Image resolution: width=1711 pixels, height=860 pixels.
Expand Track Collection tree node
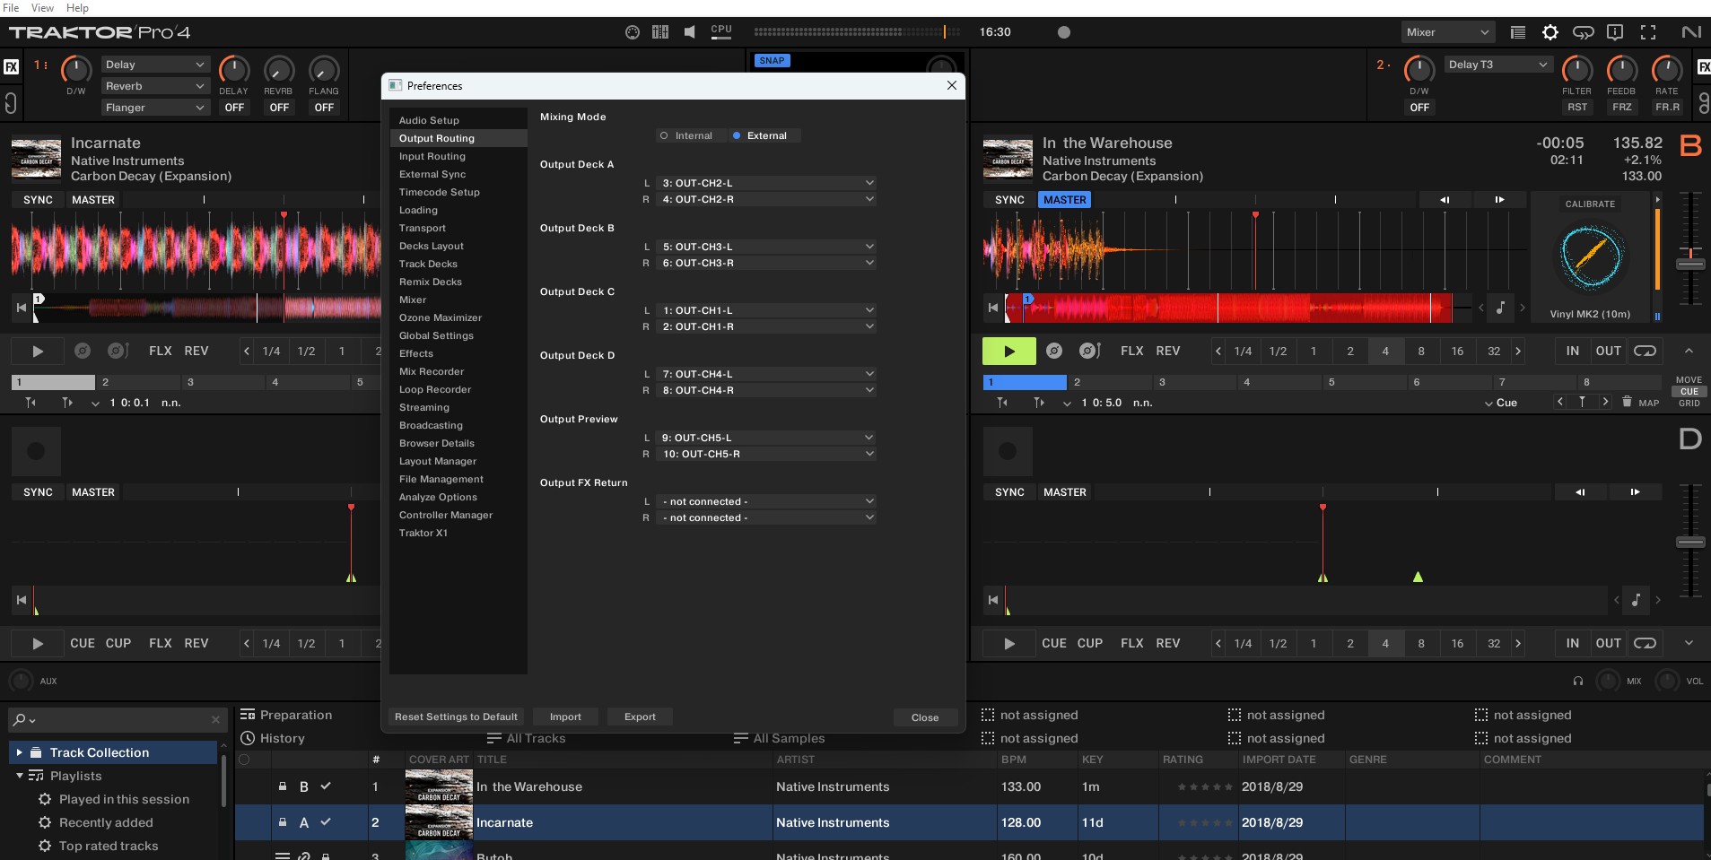[x=19, y=753]
